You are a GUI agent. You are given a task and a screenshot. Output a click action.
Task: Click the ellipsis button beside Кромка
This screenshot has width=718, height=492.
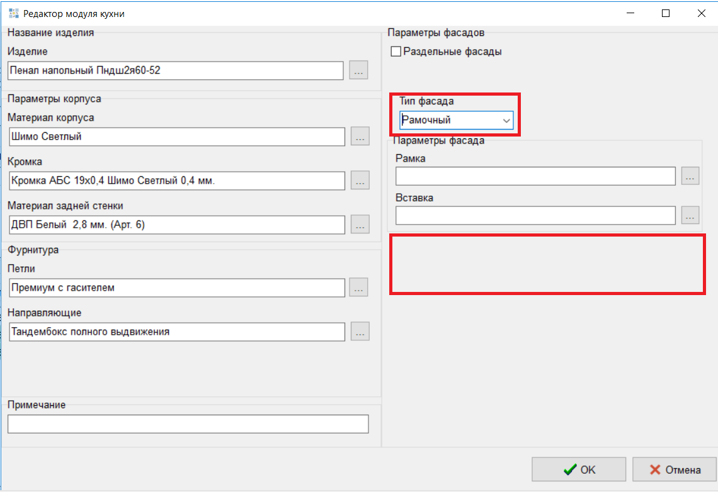click(x=360, y=181)
